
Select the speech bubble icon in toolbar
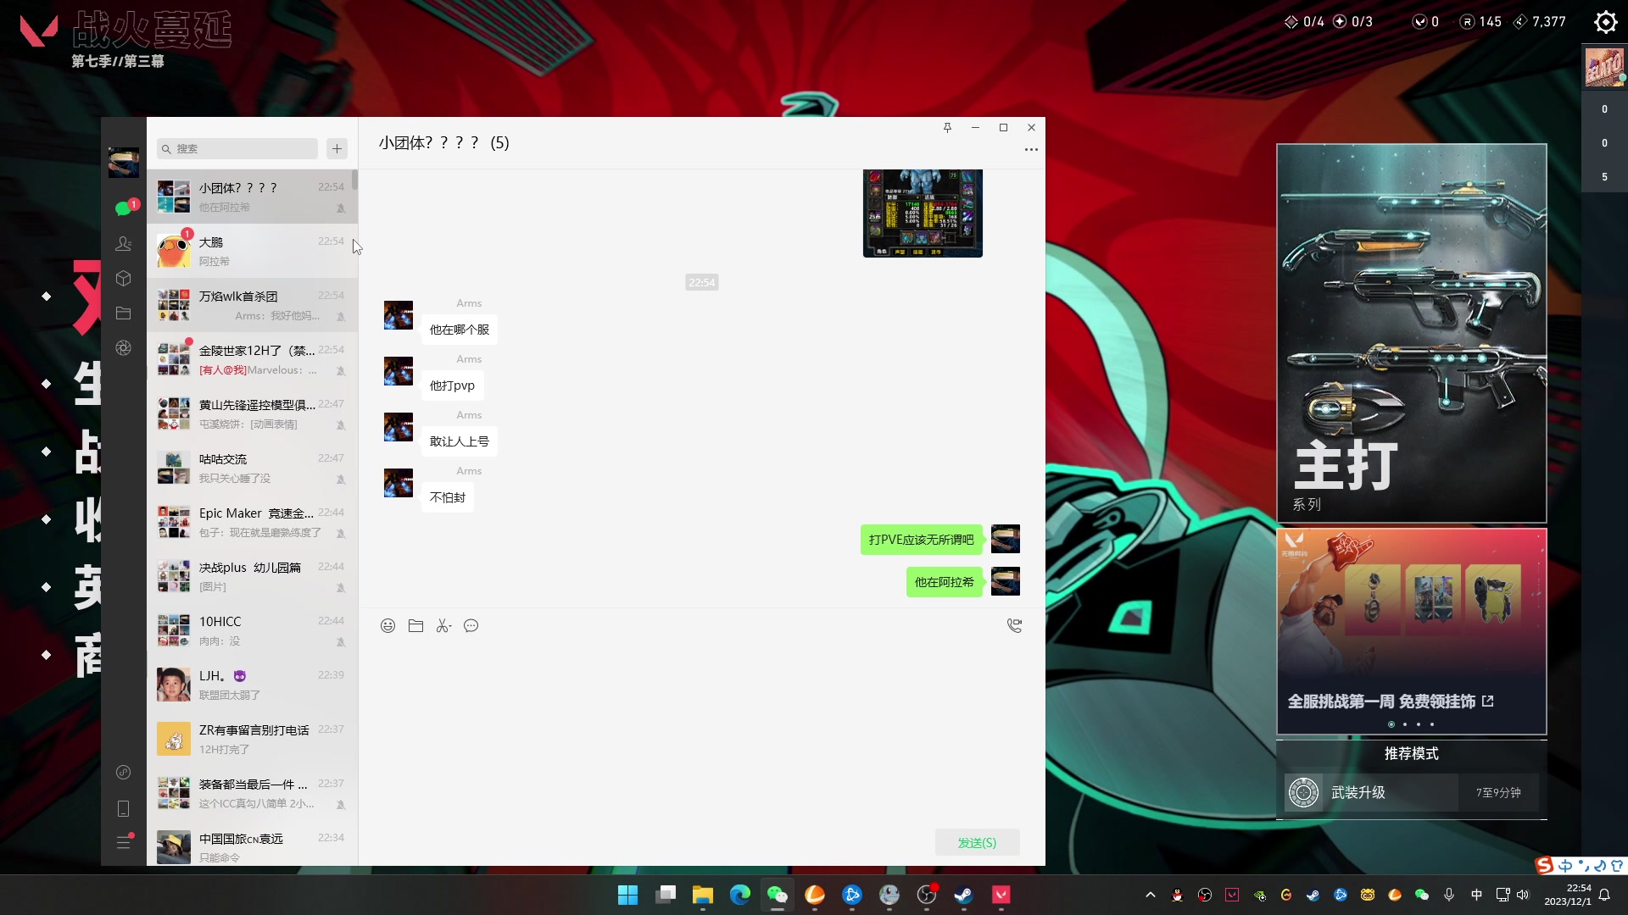471,625
